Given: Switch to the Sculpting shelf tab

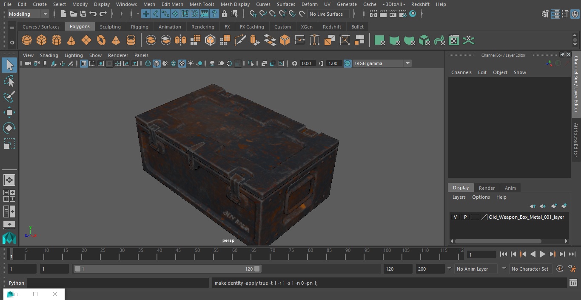Looking at the screenshot, I should pos(110,27).
